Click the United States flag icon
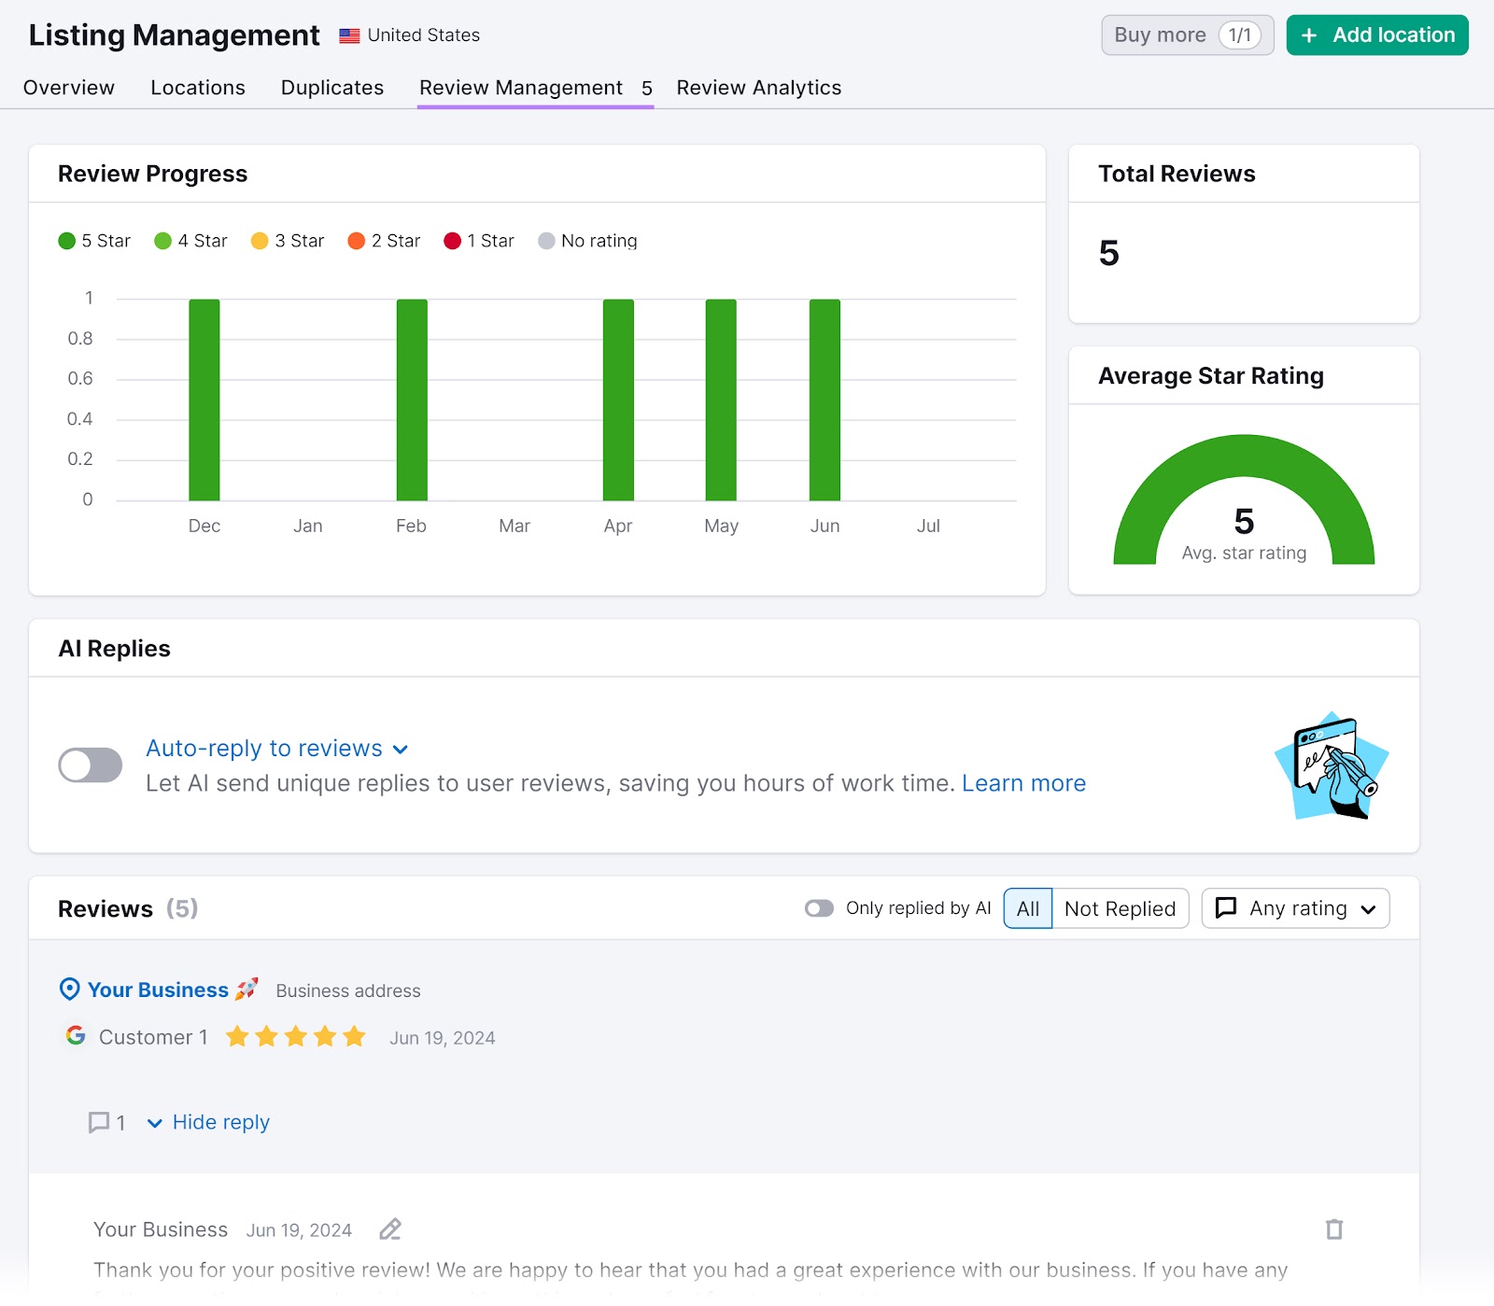Screen dimensions: 1494x1306 [347, 35]
